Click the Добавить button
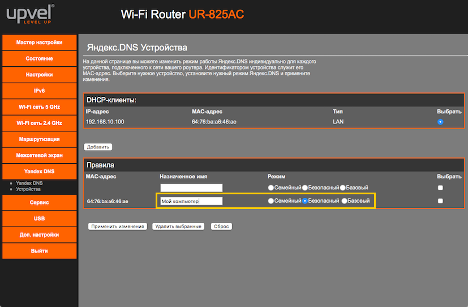 (98, 147)
